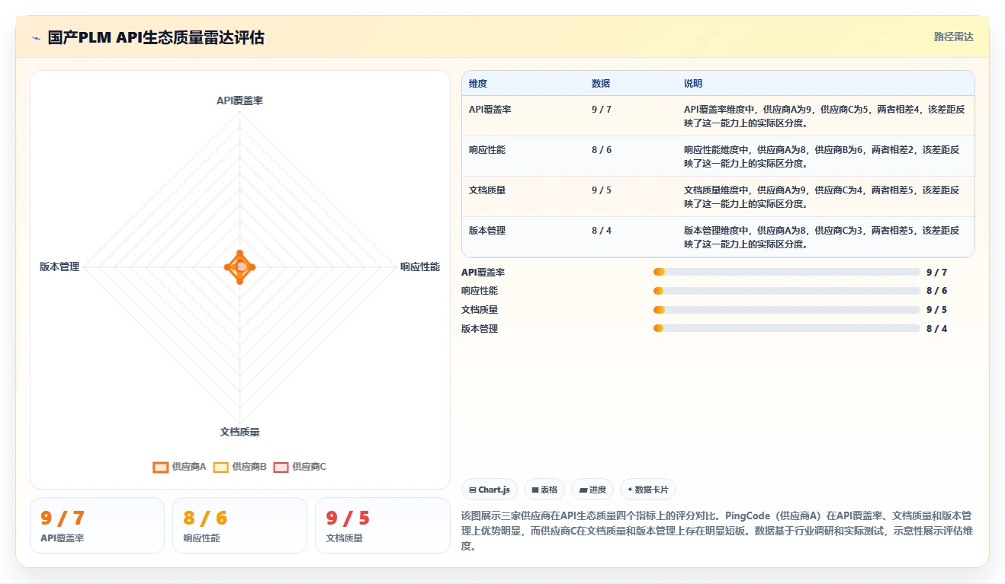
Task: Click the description paragraph mentioning PingCode
Action: tap(717, 531)
